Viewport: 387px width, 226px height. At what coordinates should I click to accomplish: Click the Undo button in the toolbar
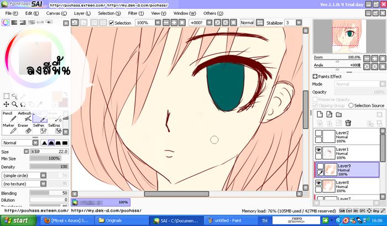(x=75, y=23)
